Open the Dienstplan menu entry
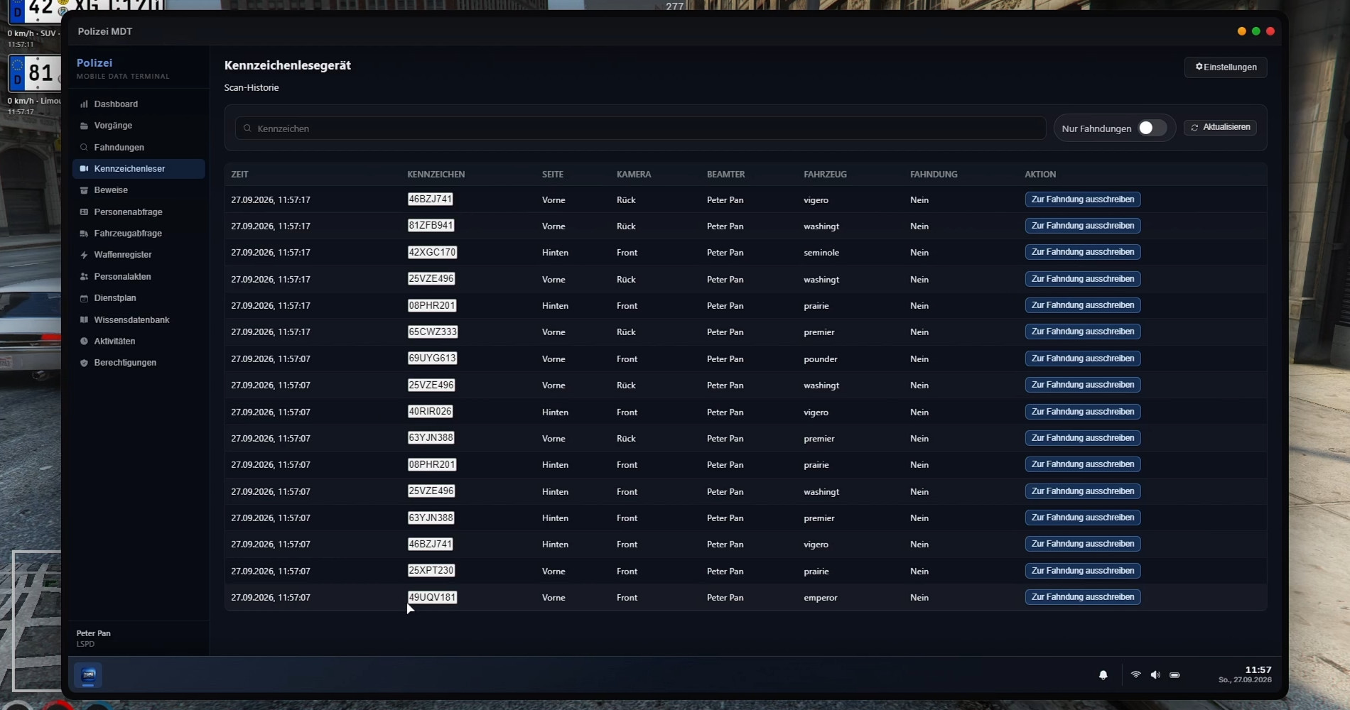 (139, 298)
